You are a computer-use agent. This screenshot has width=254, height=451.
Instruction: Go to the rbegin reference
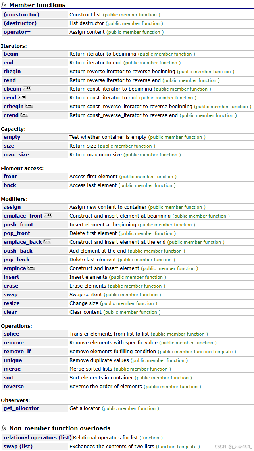[x=12, y=71]
